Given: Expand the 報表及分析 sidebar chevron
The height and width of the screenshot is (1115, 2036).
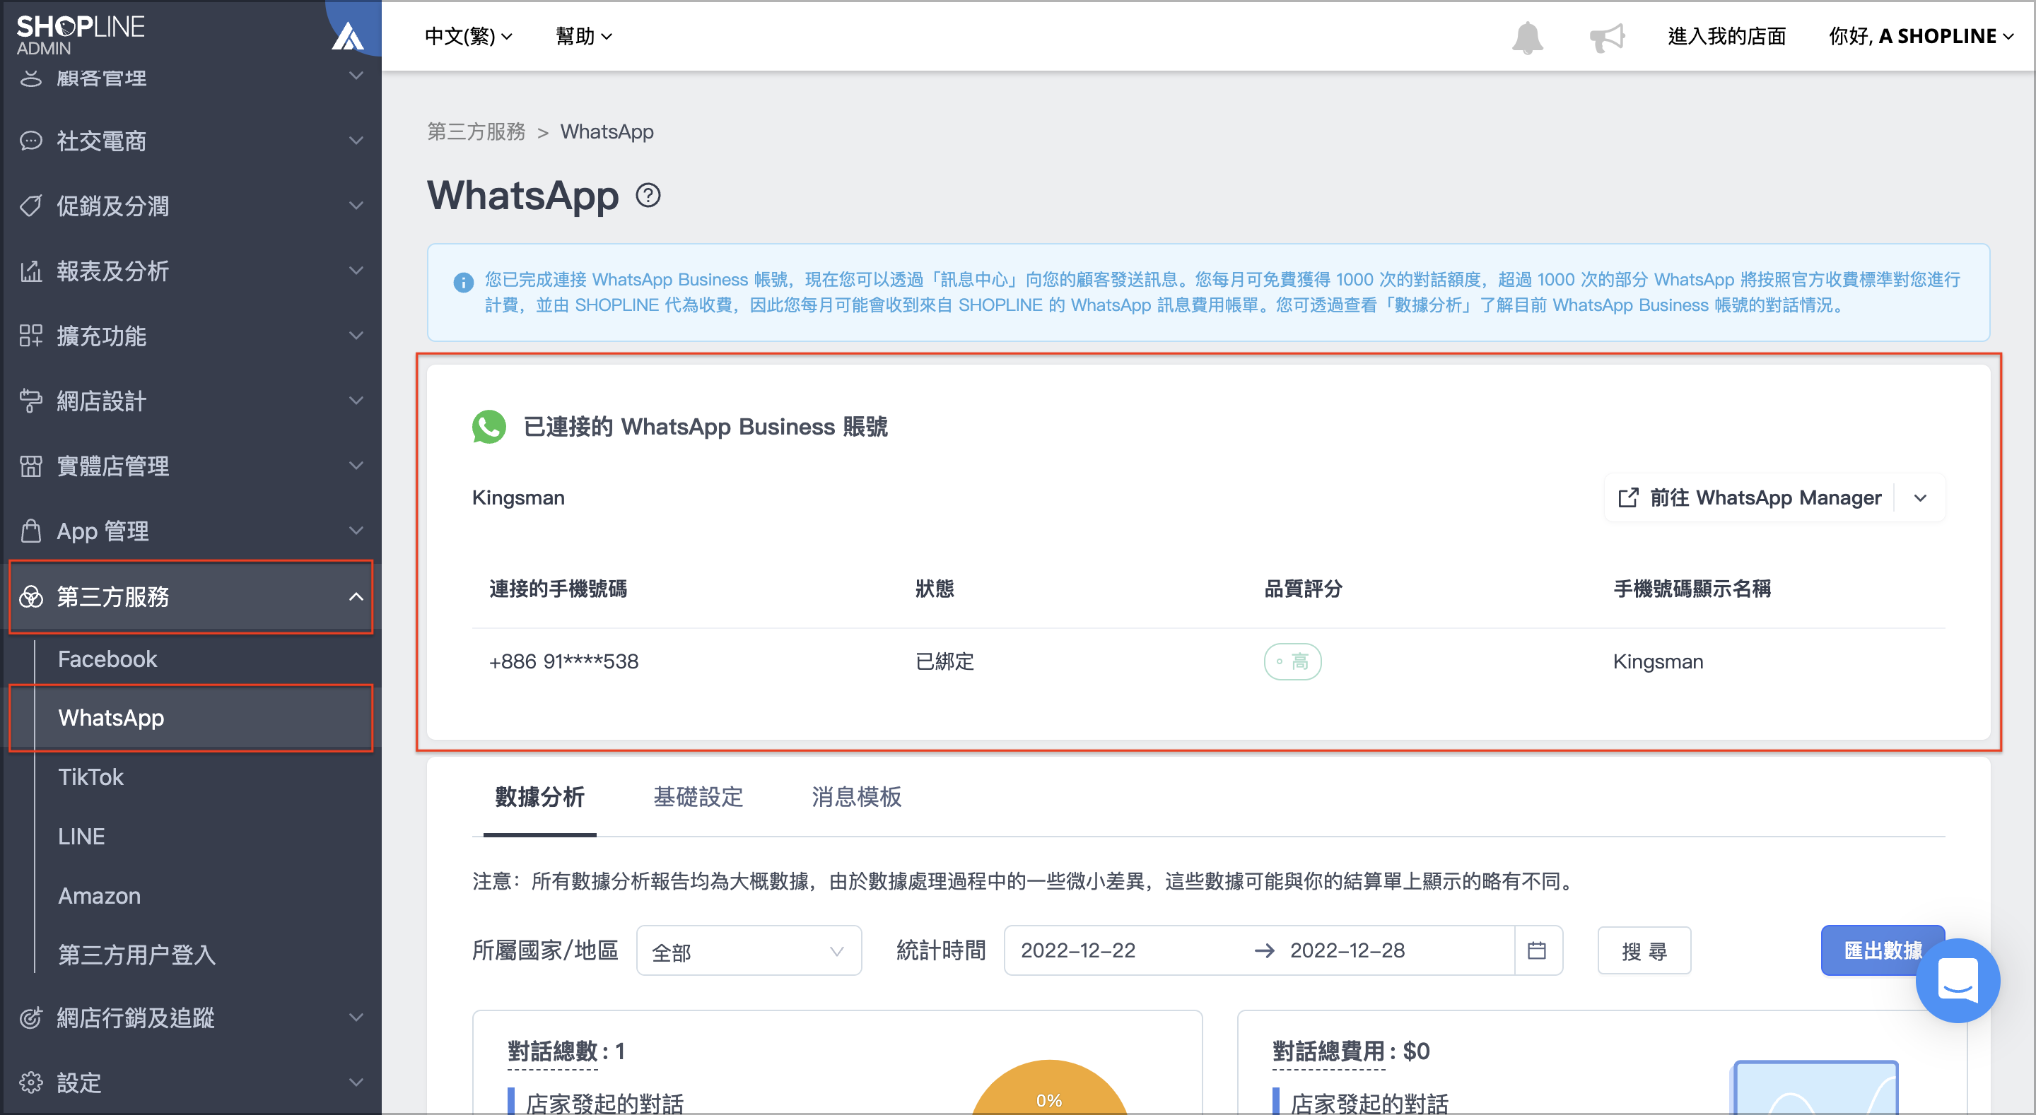Looking at the screenshot, I should tap(356, 270).
